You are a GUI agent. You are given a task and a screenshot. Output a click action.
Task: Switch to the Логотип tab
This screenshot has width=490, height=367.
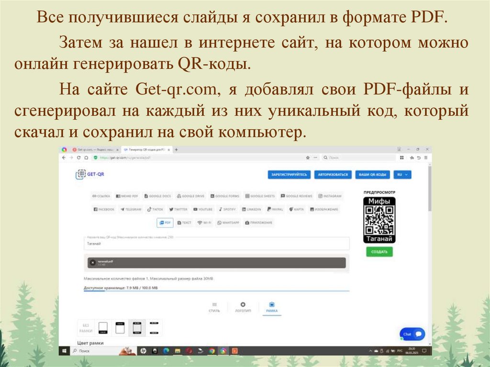[x=243, y=307]
